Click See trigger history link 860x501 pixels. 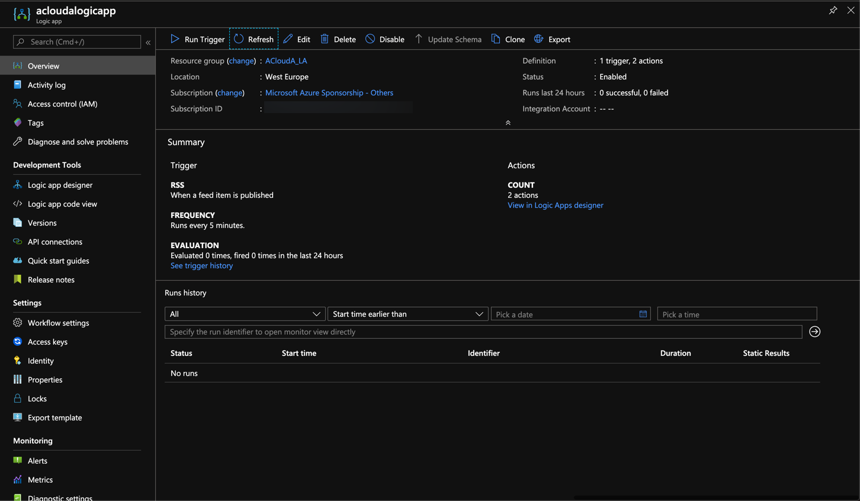201,266
